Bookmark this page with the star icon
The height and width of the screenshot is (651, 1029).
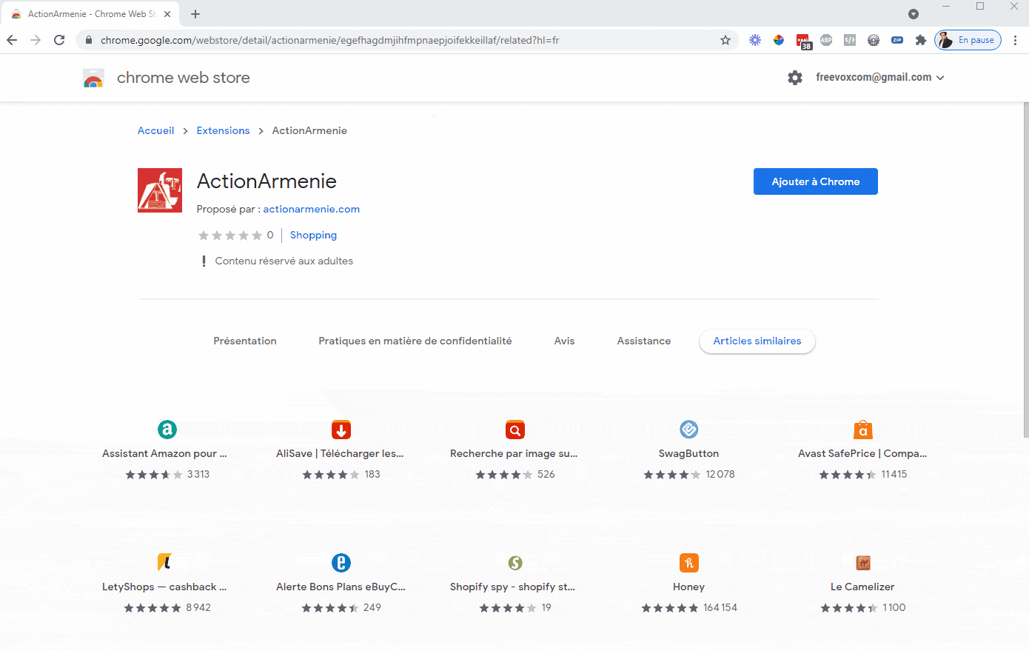(725, 40)
